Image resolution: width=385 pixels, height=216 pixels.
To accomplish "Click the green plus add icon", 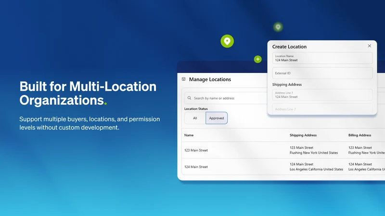I will point(257,59).
